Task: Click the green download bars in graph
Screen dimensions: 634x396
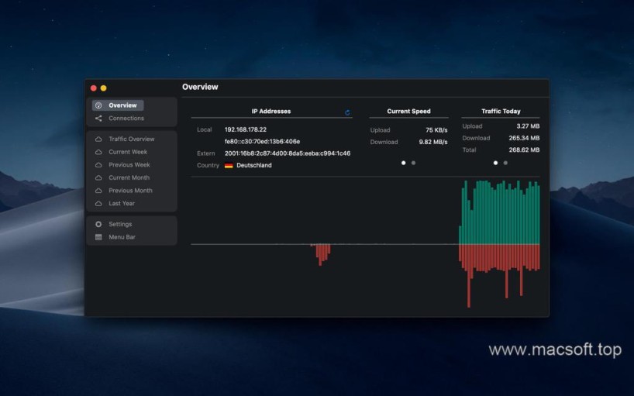Action: pos(500,213)
